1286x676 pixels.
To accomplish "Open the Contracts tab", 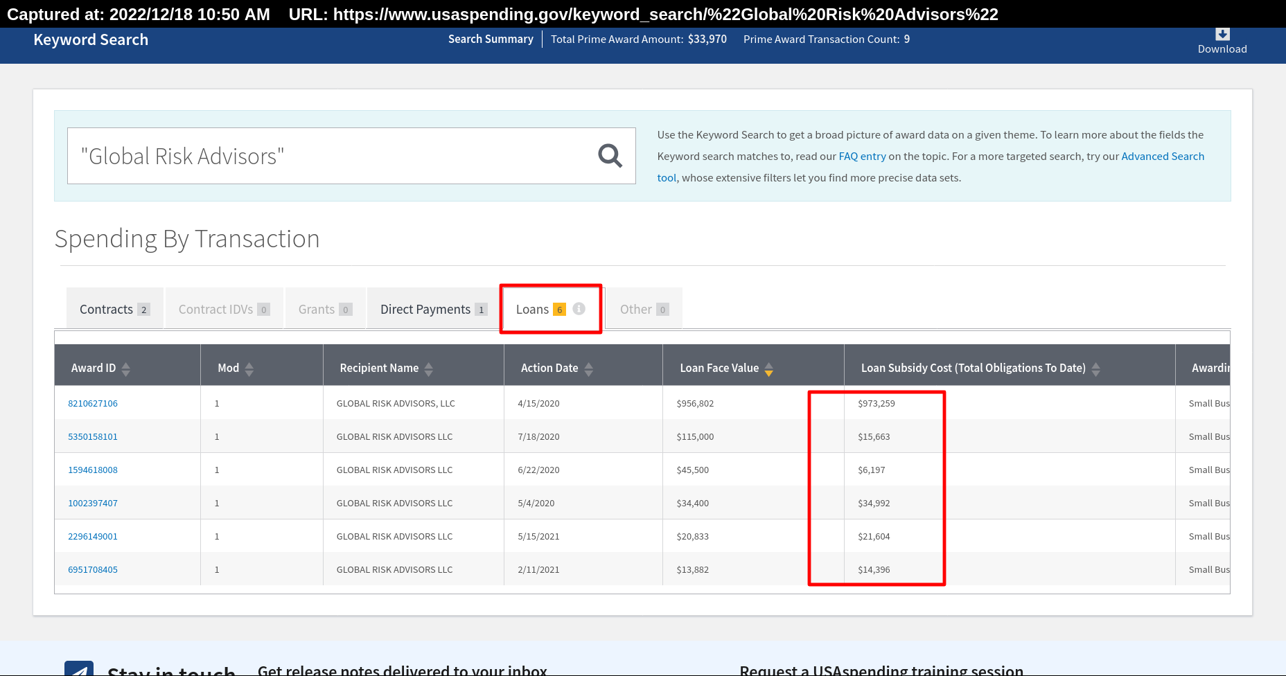I will pyautogui.click(x=114, y=309).
